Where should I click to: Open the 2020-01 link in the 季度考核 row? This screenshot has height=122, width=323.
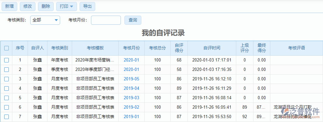(x=131, y=70)
